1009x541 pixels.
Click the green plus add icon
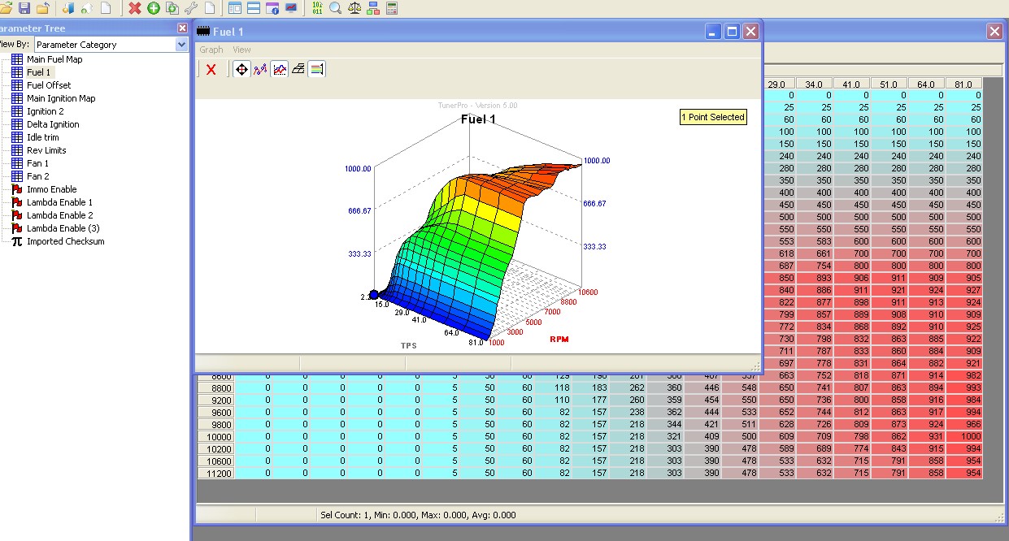(154, 8)
